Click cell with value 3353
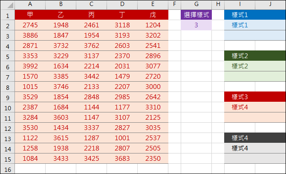 pyautogui.click(x=30, y=56)
